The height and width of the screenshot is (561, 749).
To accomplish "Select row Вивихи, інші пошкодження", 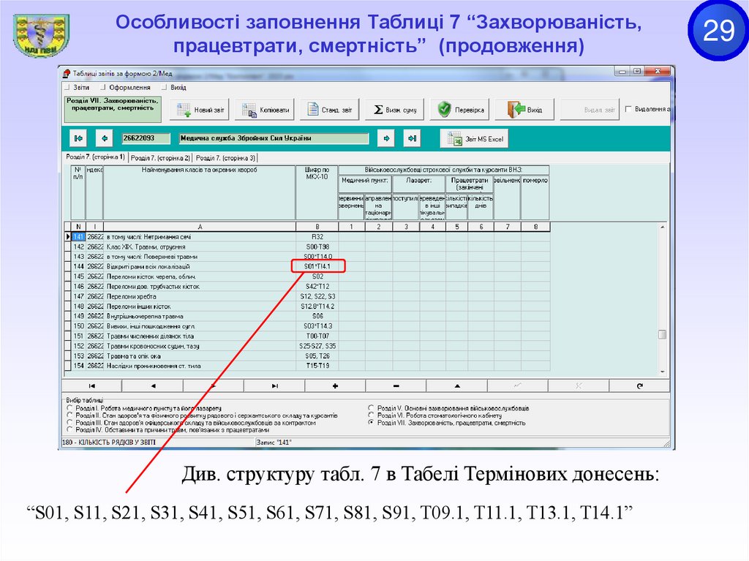I will (x=307, y=326).
